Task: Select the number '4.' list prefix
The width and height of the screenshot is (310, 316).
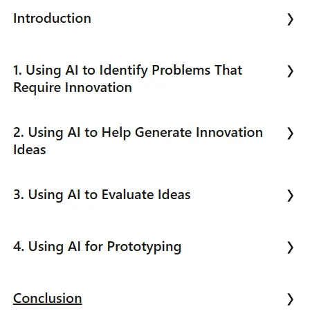Action: 19,247
